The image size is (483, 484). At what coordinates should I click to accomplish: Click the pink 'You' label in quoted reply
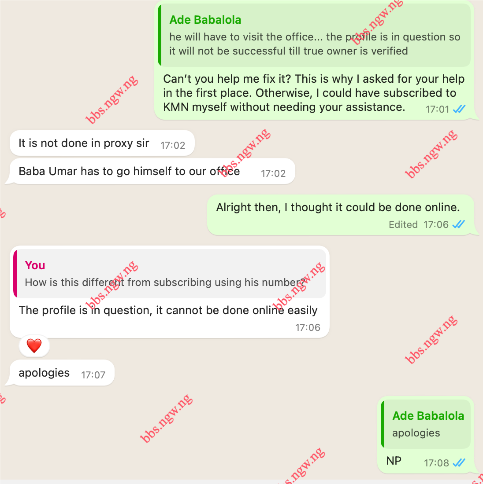[35, 265]
